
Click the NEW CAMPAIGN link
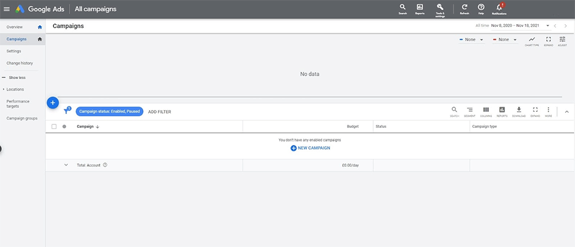(x=310, y=148)
